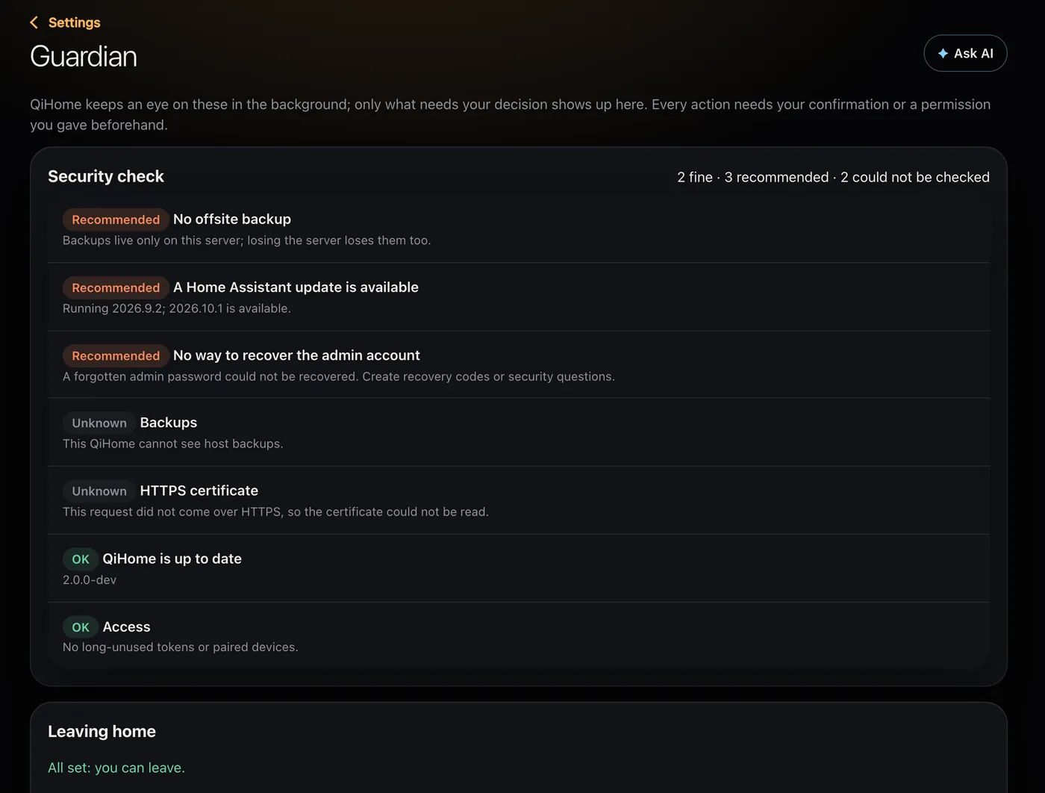This screenshot has width=1045, height=793.
Task: Open 'A Home Assistant update is available' title
Action: [x=296, y=287]
